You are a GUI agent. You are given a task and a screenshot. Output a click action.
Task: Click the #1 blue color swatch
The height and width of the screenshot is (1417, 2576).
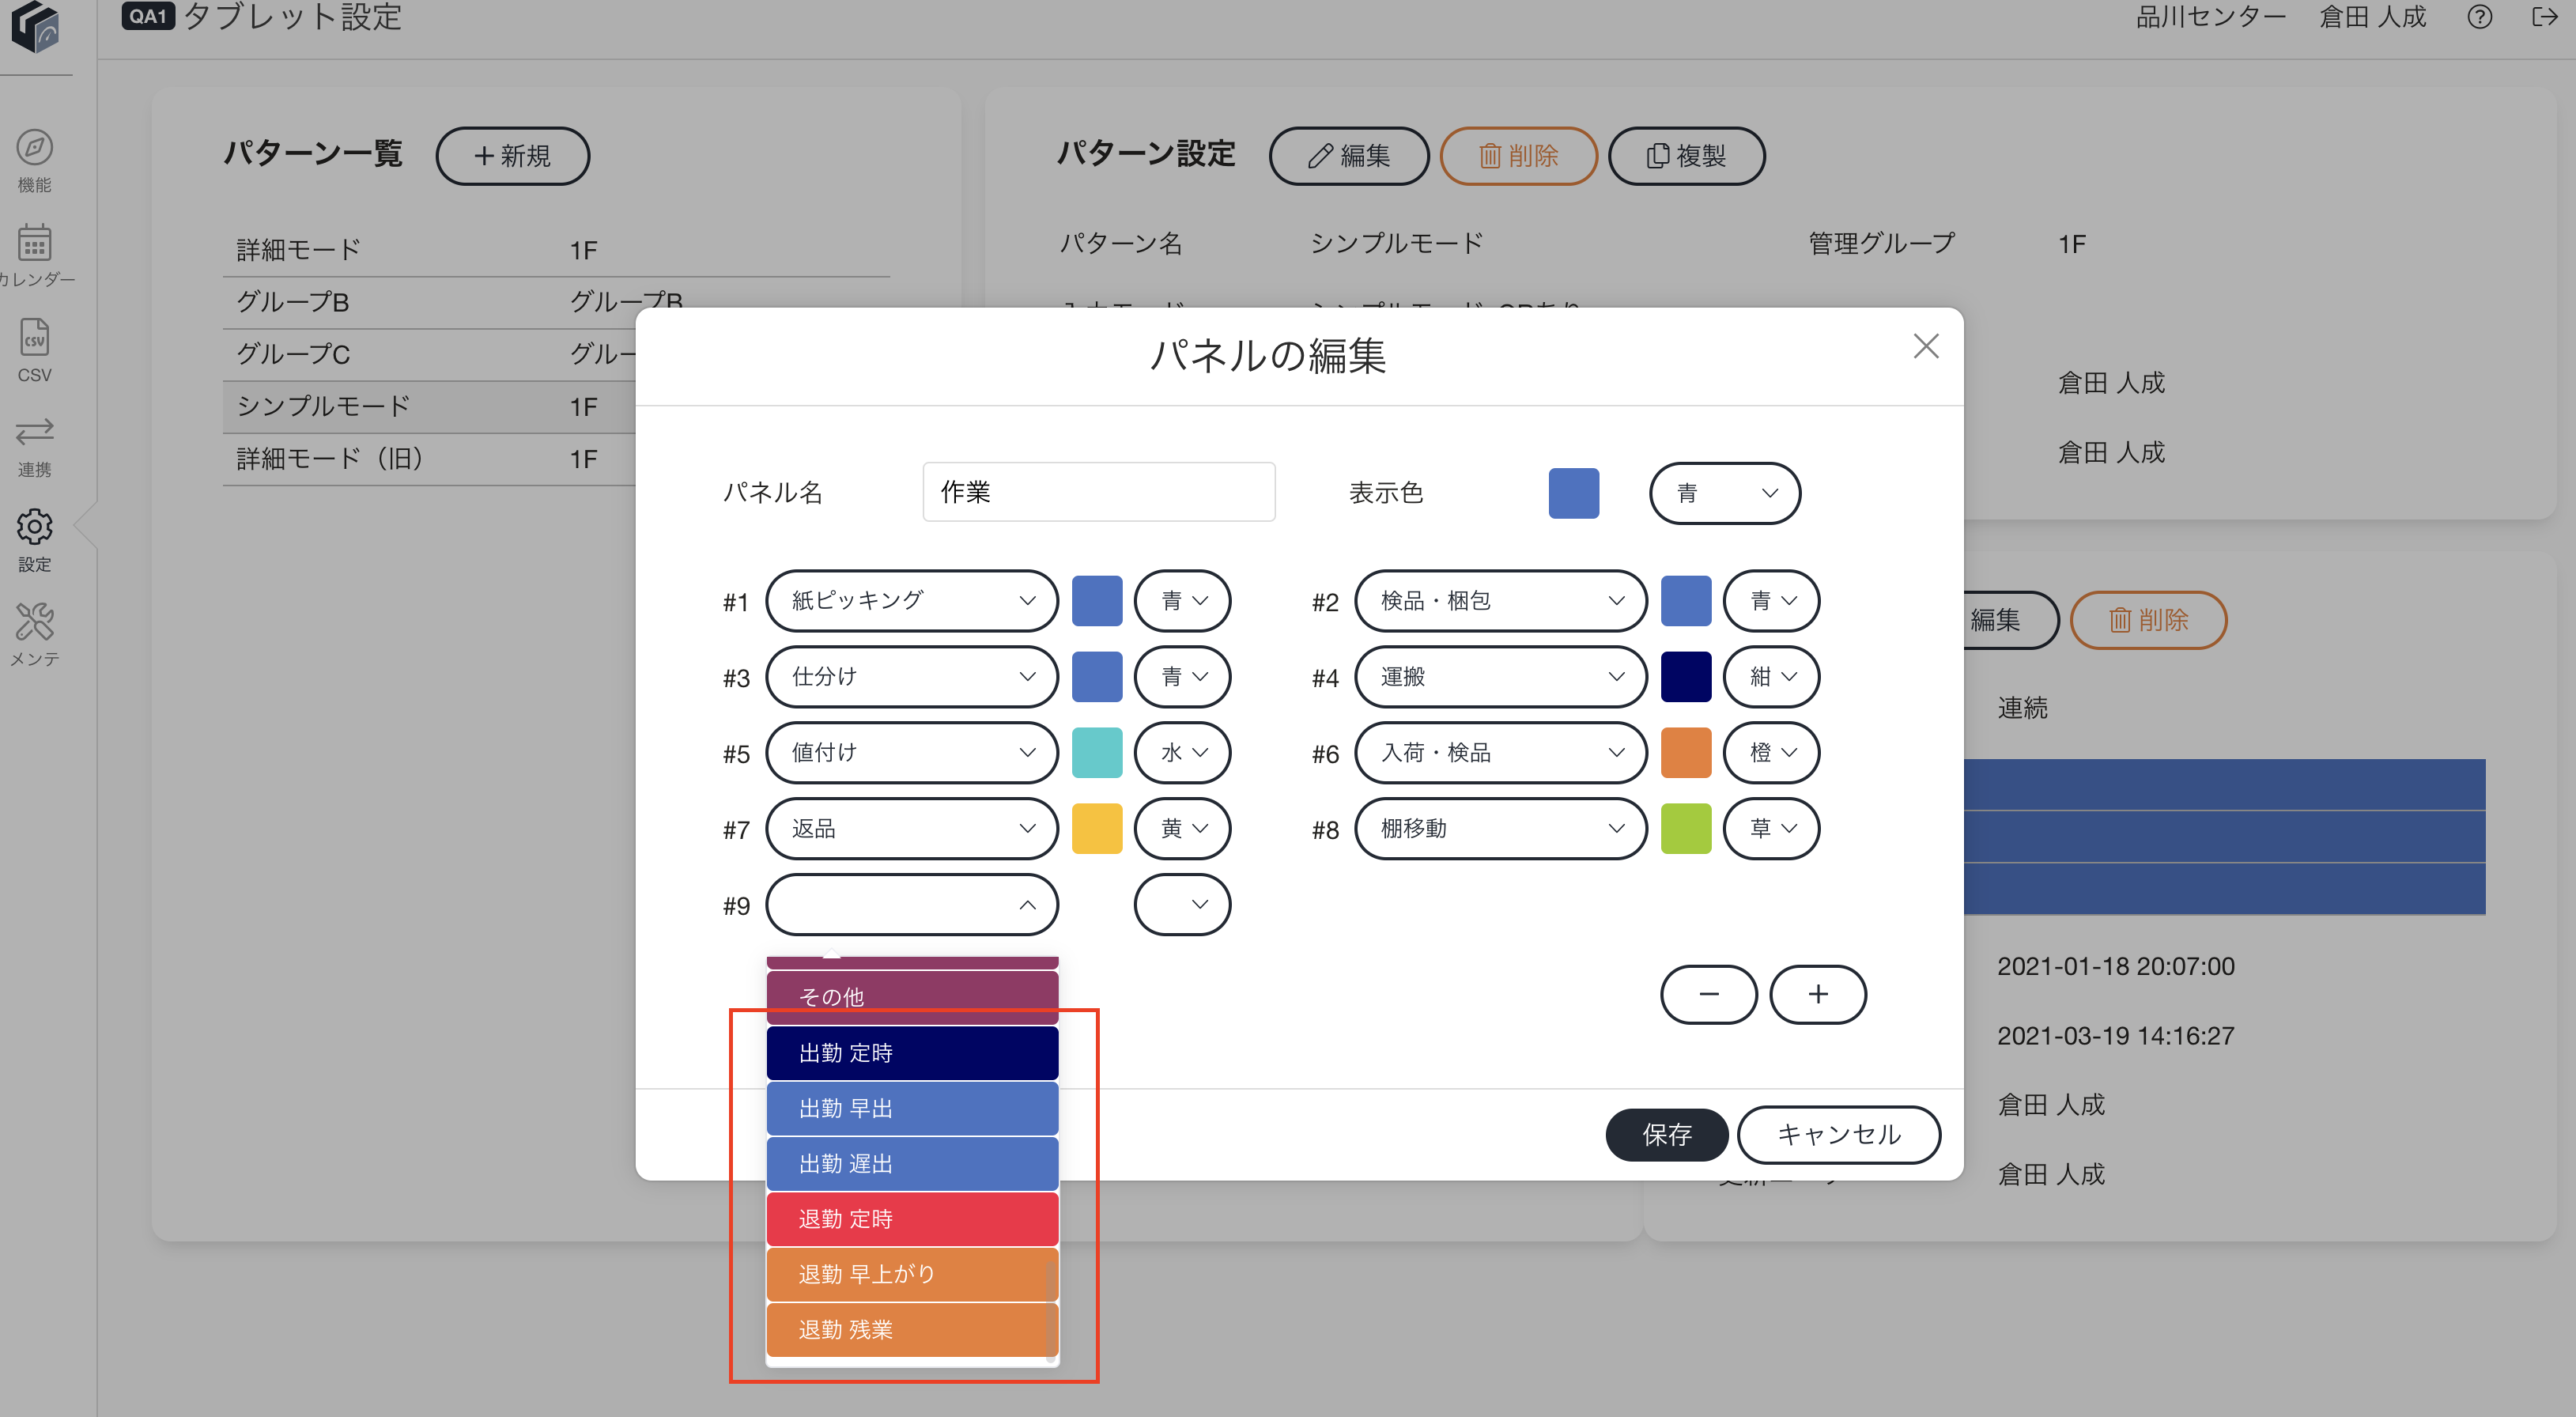click(x=1096, y=601)
